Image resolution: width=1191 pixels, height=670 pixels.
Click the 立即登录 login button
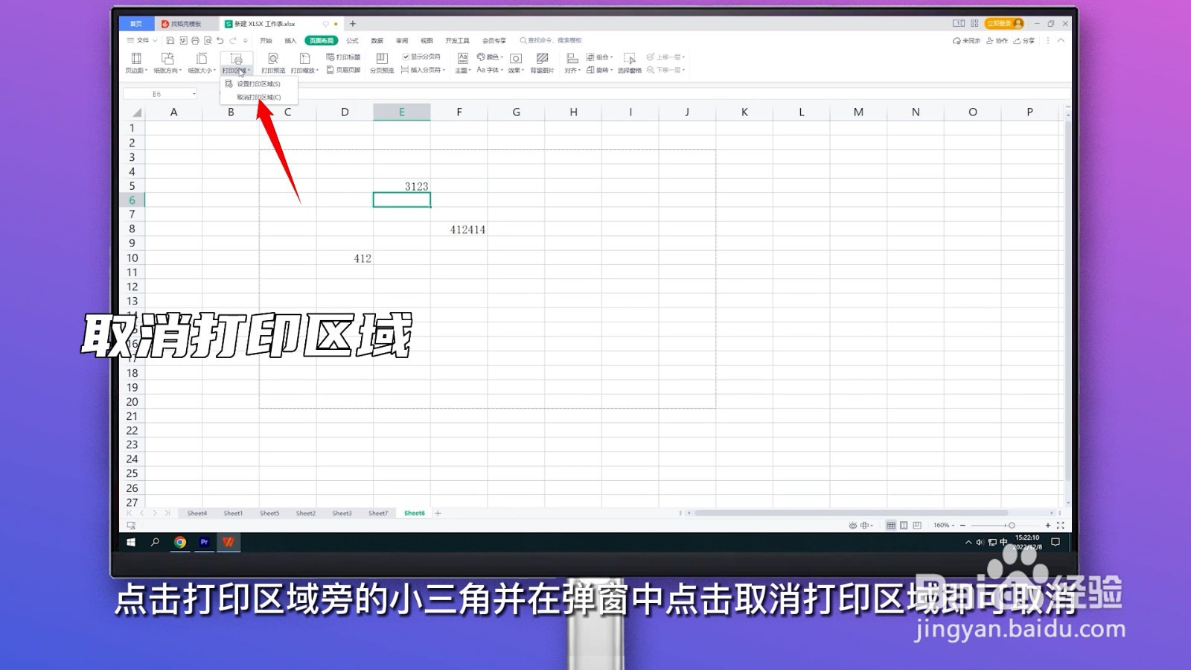click(1004, 23)
